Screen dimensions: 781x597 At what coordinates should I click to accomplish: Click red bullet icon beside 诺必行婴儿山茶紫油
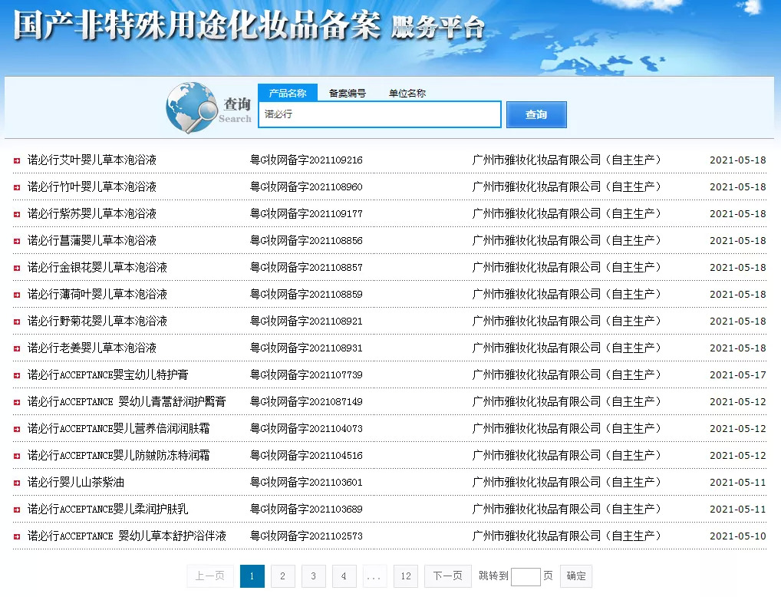click(17, 483)
